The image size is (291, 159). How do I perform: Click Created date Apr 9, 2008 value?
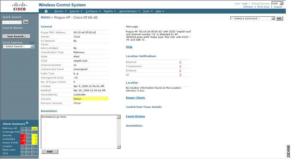tap(89, 86)
